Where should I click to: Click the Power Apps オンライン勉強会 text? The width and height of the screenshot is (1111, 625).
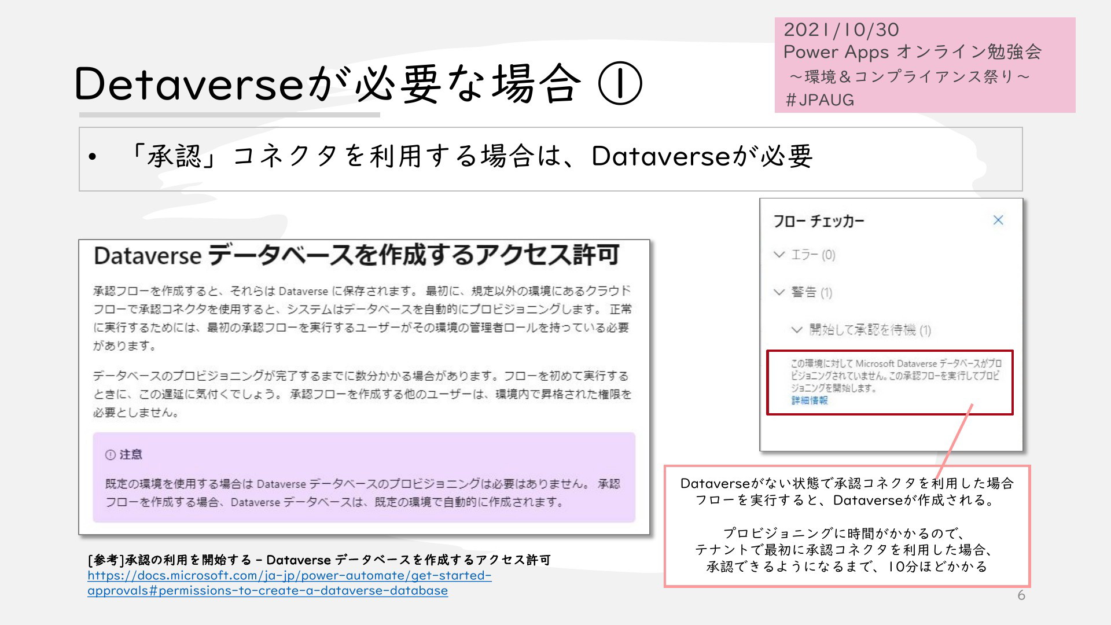(x=913, y=52)
